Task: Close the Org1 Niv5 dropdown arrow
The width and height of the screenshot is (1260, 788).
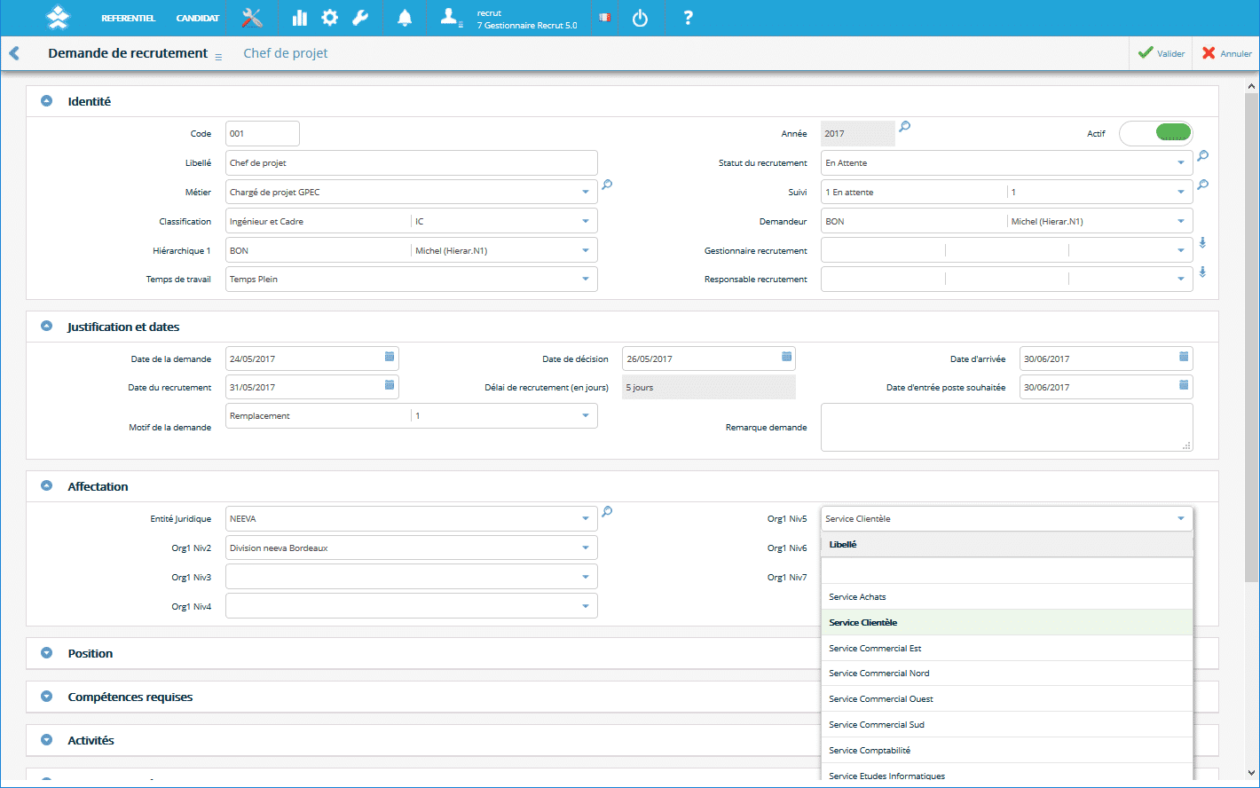Action: point(1181,518)
